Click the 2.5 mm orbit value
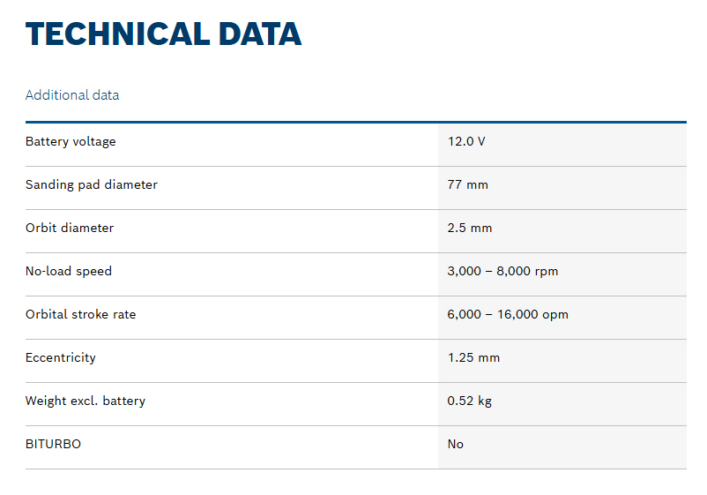This screenshot has height=495, width=707. click(x=470, y=228)
